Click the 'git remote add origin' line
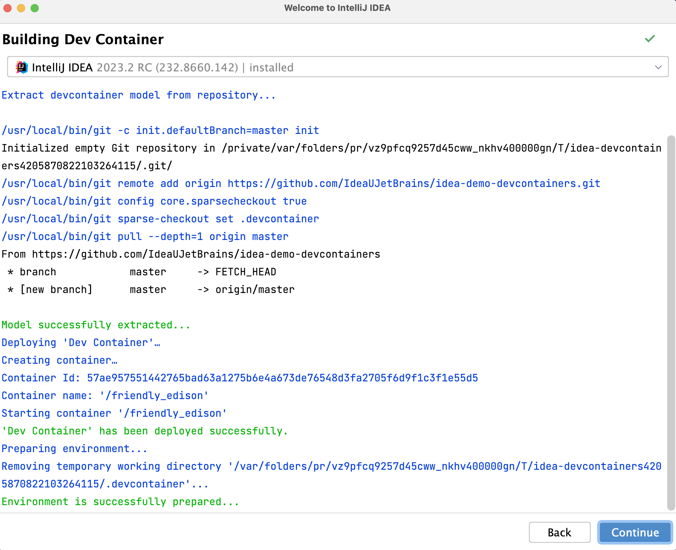The image size is (676, 550). tap(301, 184)
